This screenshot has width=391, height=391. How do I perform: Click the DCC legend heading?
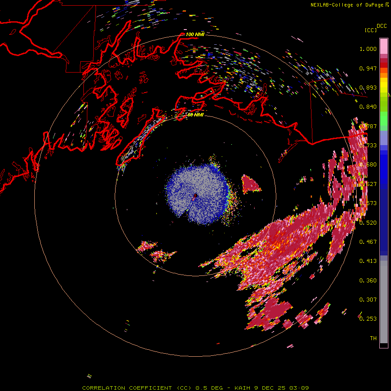click(381, 26)
